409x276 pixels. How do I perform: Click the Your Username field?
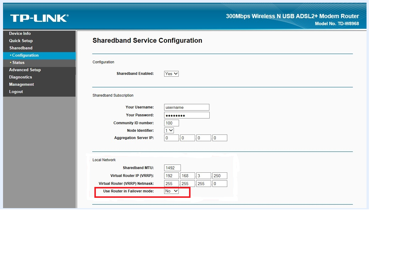[x=187, y=107]
